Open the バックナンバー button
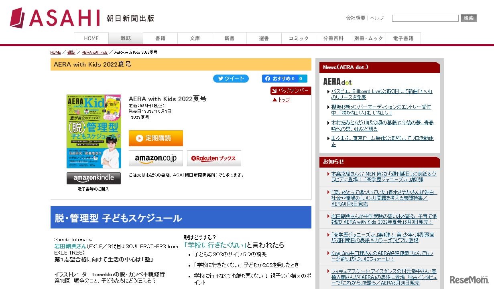This screenshot has width=494, height=289. (x=291, y=91)
